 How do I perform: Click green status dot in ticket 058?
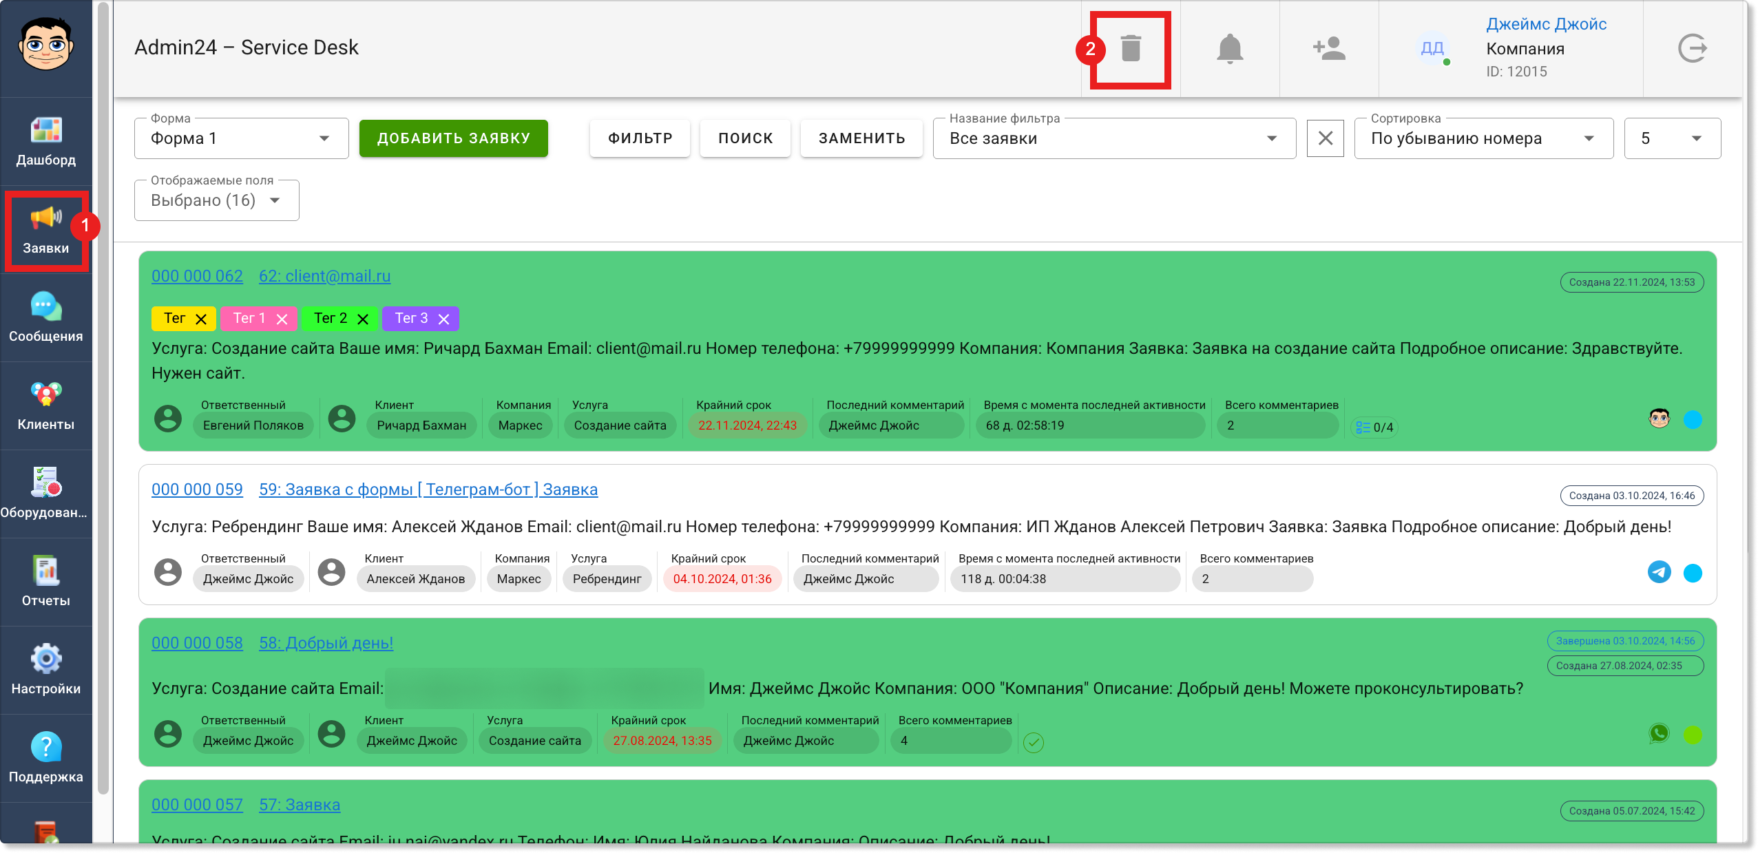point(1693,735)
